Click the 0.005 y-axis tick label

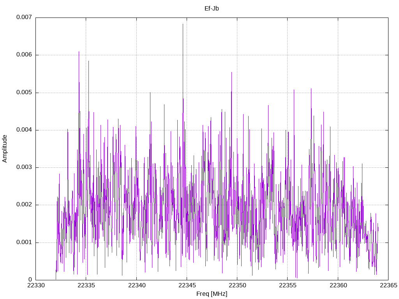click(x=24, y=92)
